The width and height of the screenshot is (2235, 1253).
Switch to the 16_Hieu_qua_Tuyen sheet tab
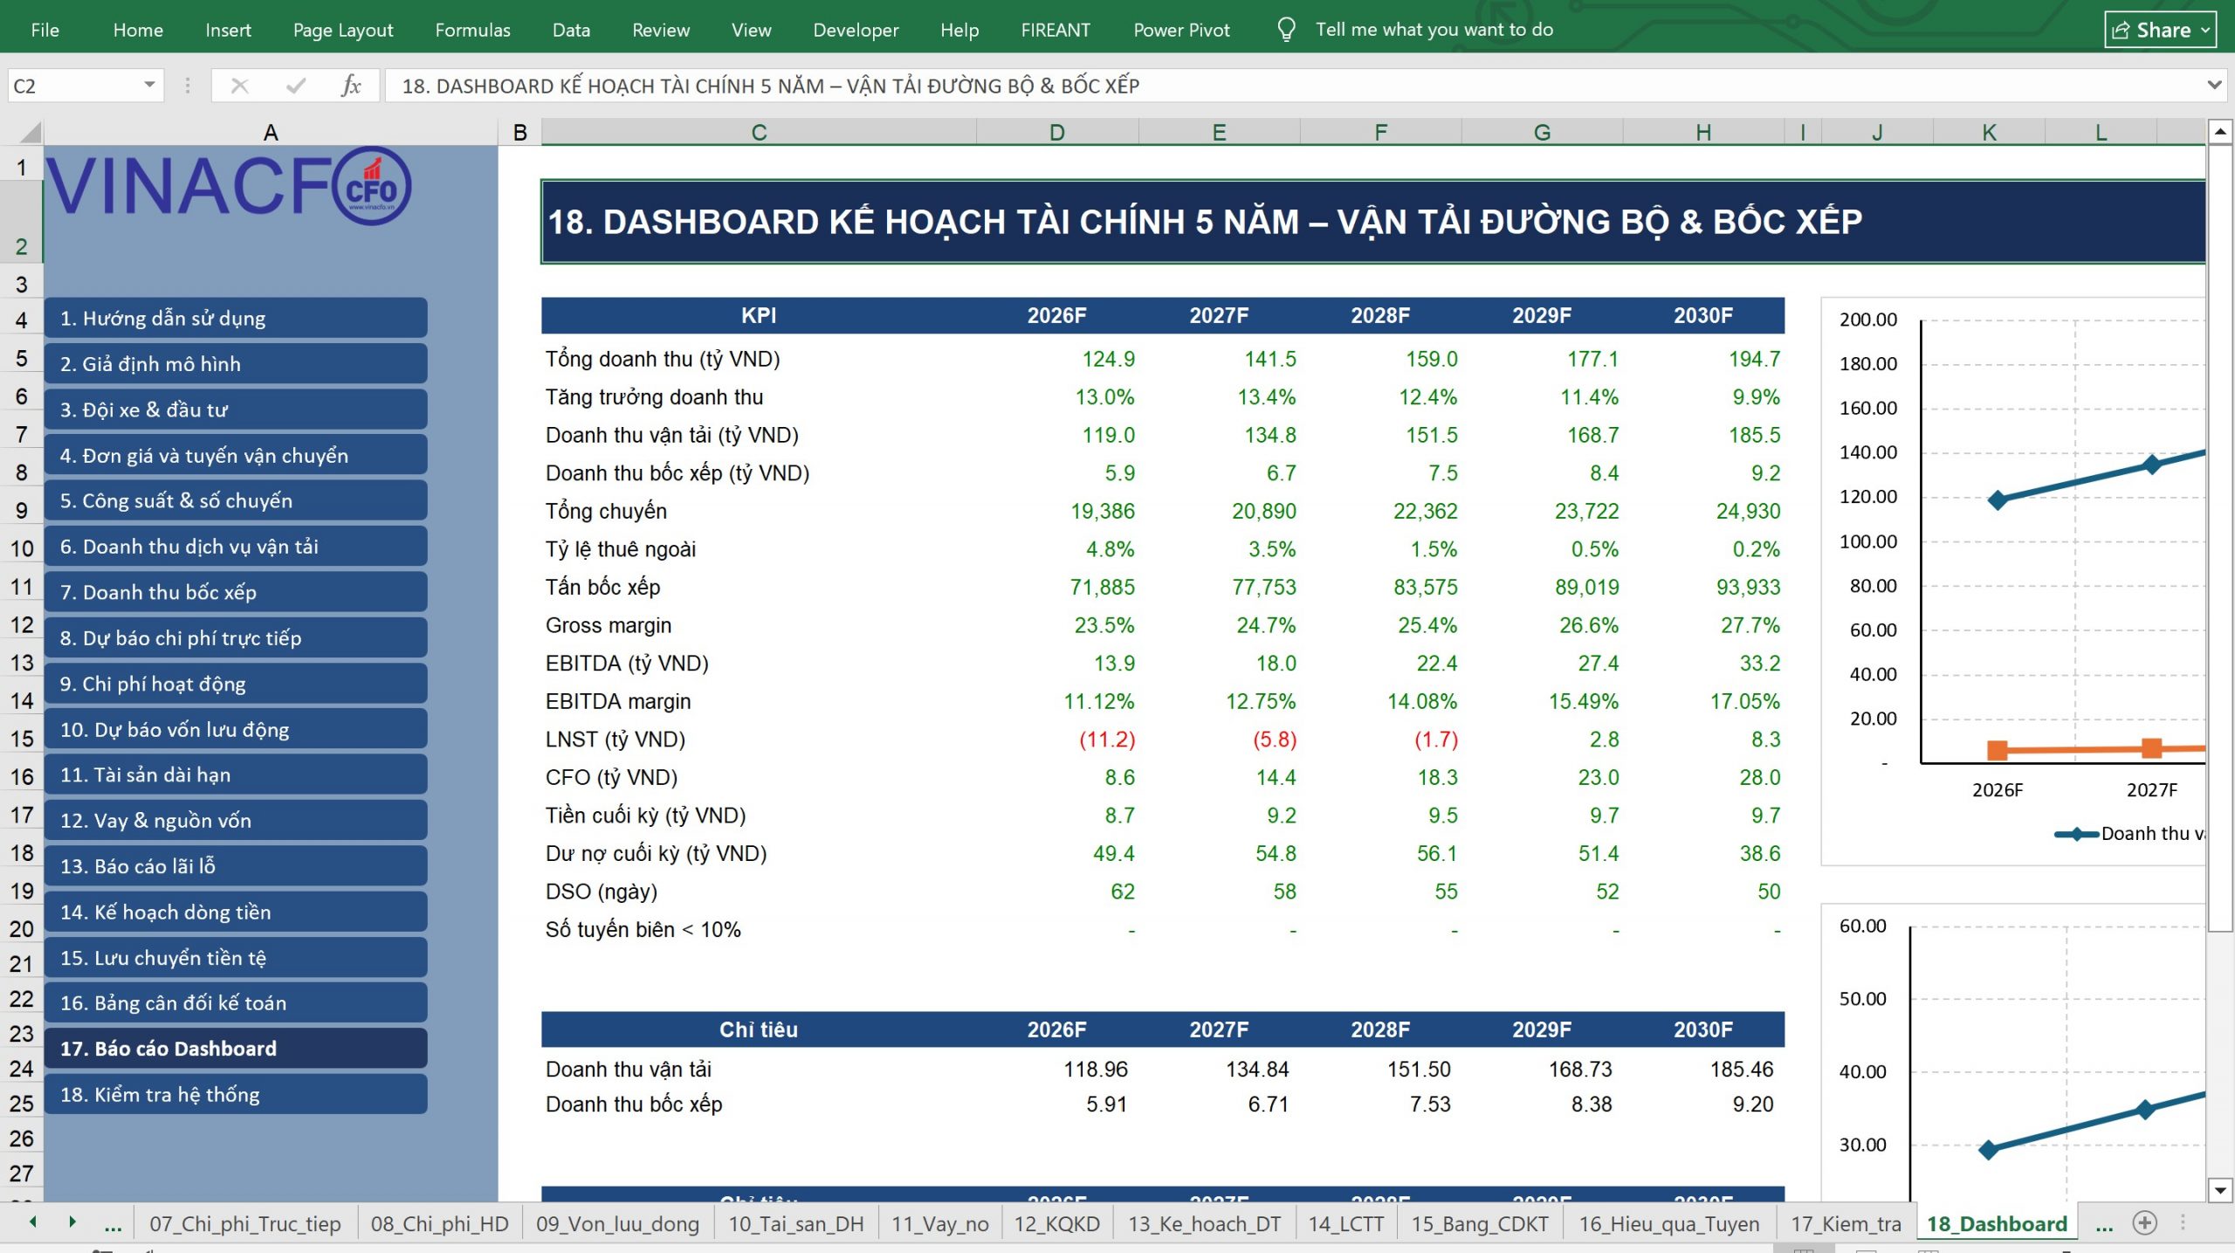coord(1668,1223)
